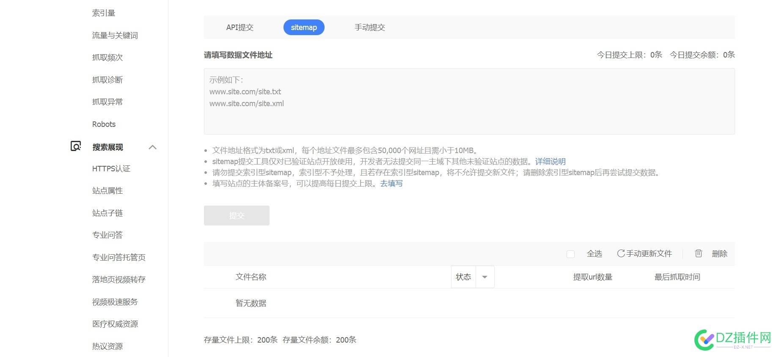Click the 今日提交上限：0条 text
This screenshot has height=357, width=779.
[630, 55]
